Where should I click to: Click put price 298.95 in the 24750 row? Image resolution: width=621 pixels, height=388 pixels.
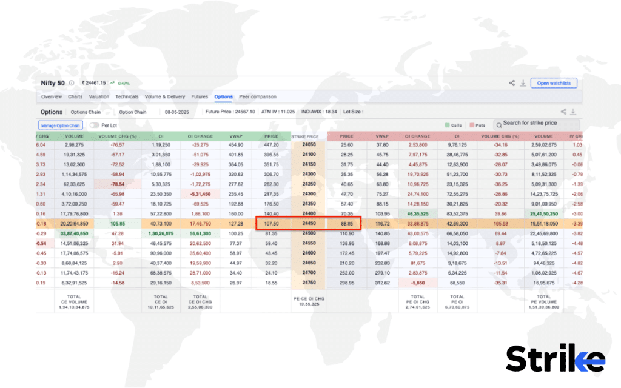(346, 283)
